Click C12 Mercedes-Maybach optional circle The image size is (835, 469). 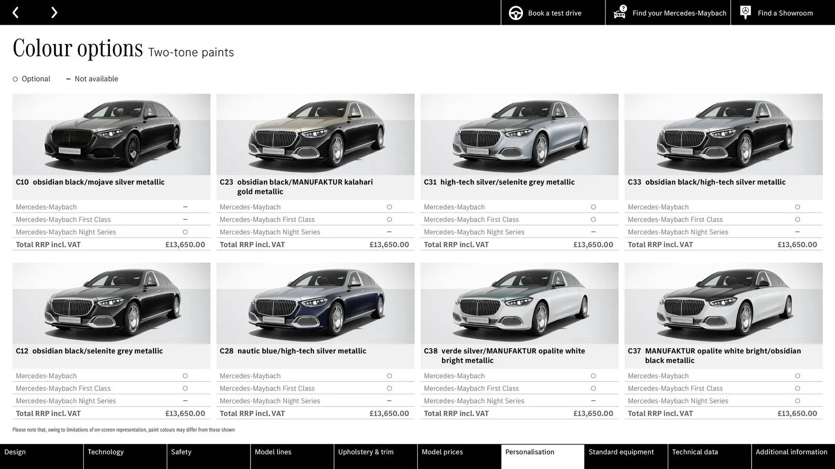pyautogui.click(x=185, y=376)
